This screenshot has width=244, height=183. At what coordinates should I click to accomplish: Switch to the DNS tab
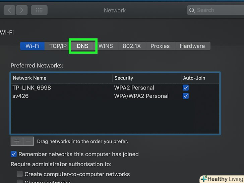pyautogui.click(x=82, y=46)
